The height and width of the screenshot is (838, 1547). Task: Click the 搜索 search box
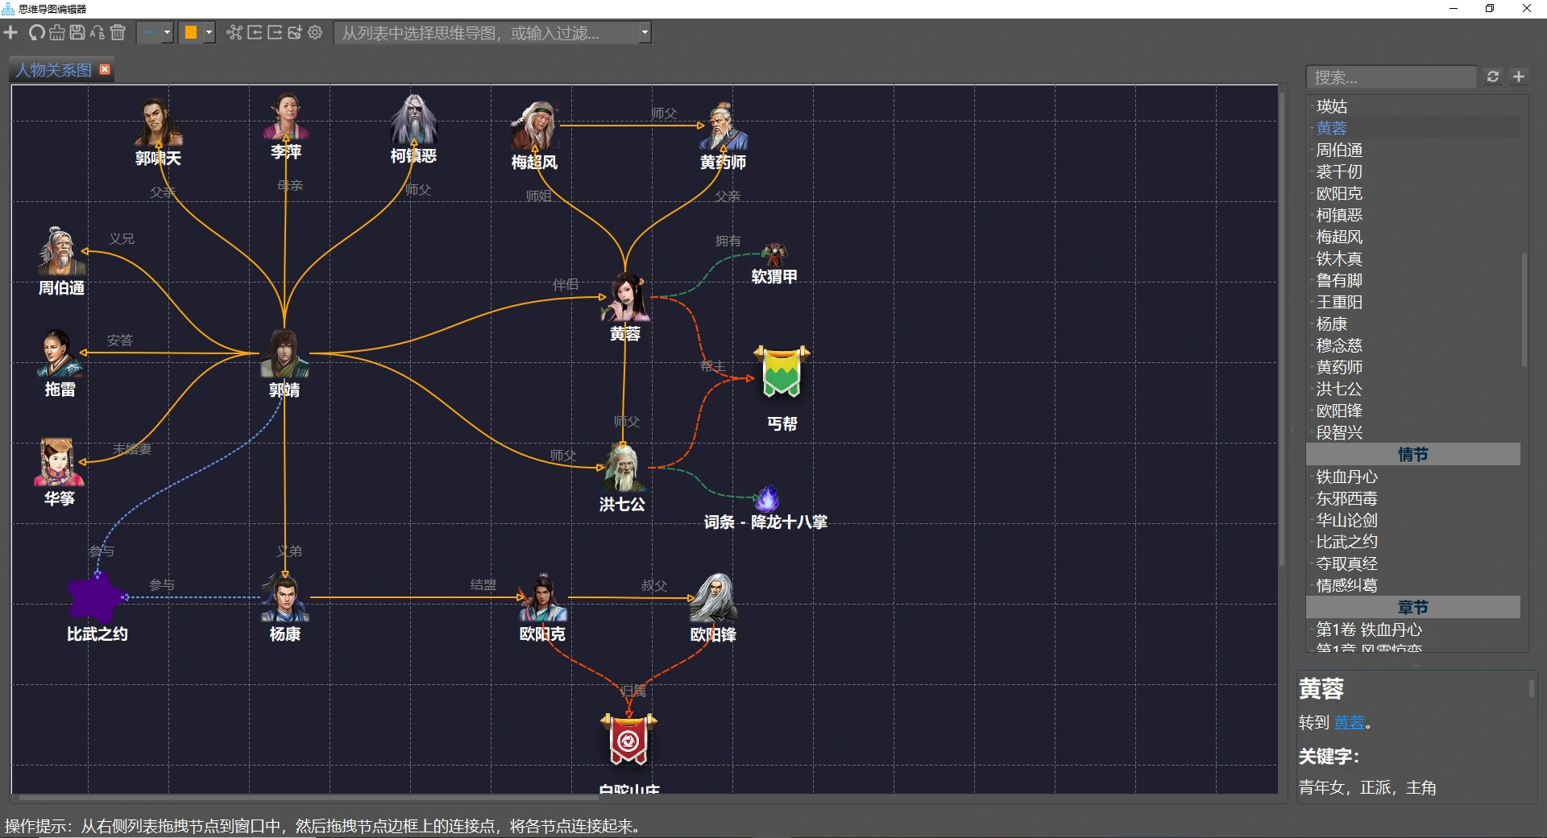[1391, 77]
